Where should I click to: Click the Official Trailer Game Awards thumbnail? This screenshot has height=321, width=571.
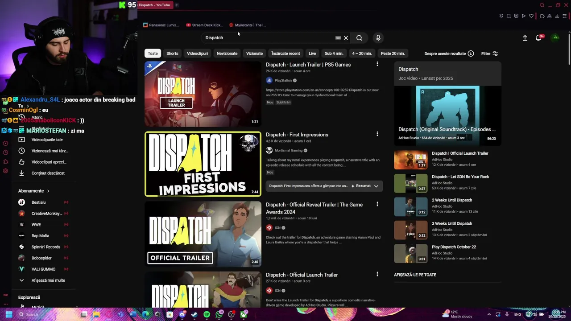[203, 234]
